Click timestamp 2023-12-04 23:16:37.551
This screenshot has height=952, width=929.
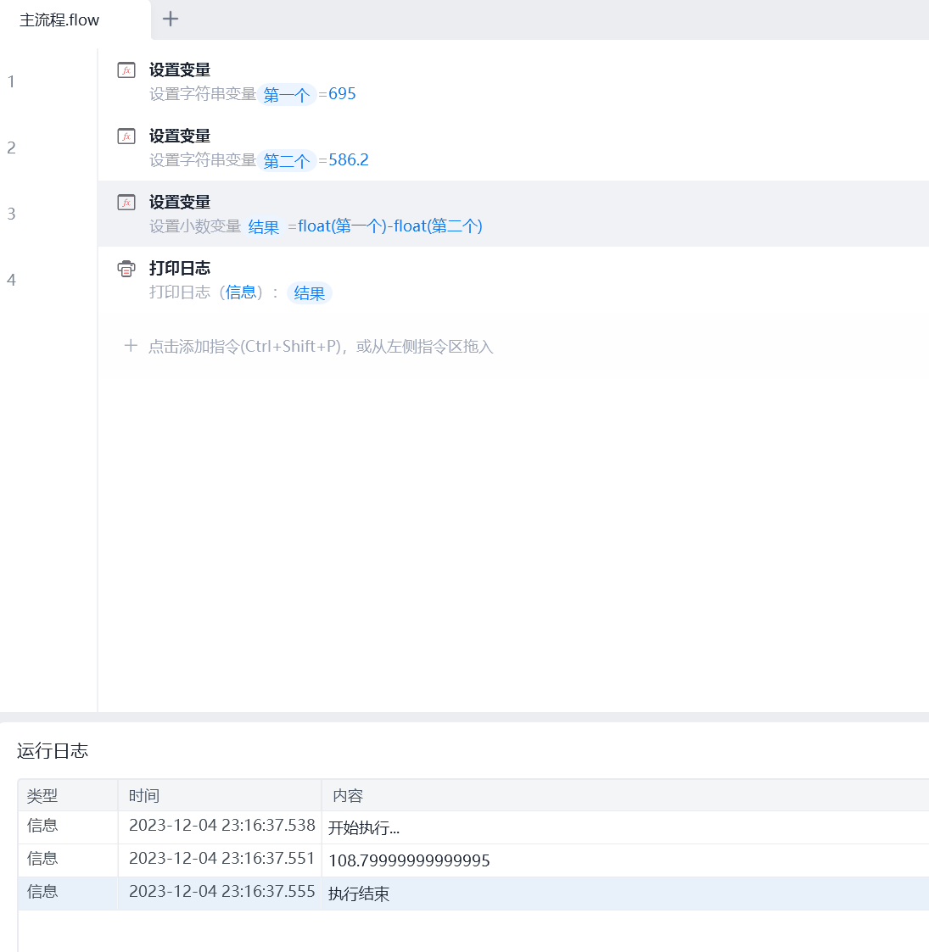tap(221, 859)
